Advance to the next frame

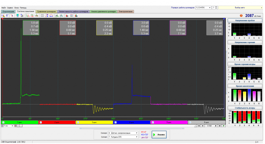point(216,126)
